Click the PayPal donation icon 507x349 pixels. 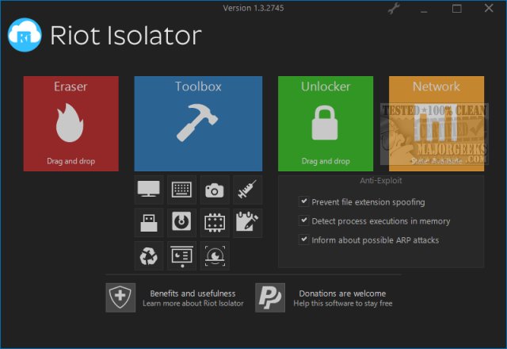(270, 297)
